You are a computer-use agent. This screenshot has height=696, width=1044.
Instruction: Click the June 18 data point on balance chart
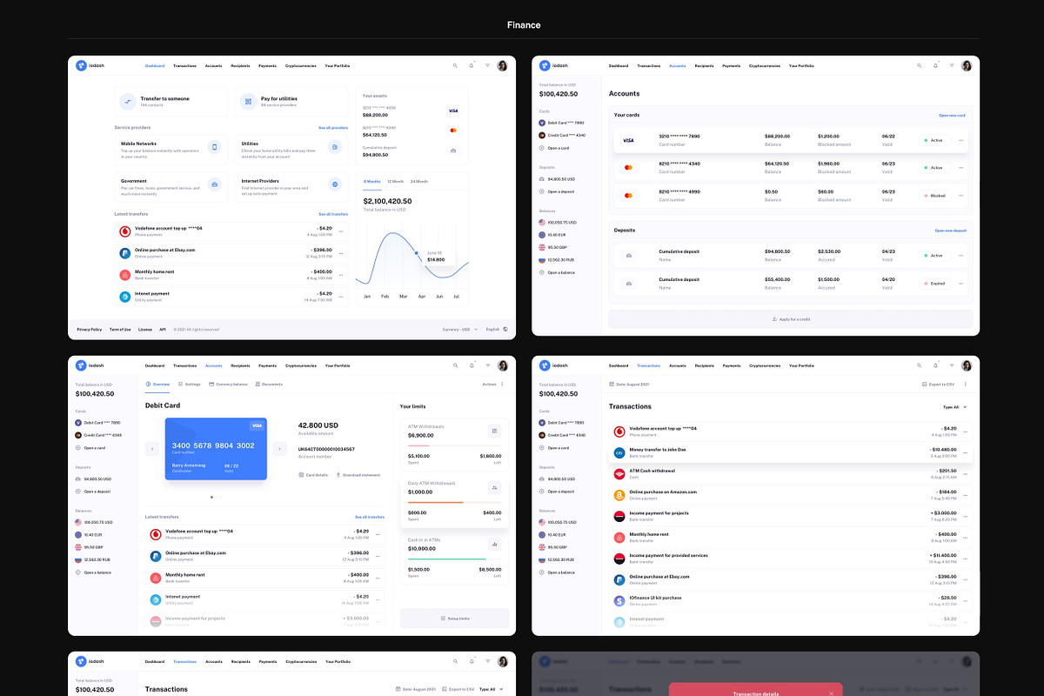416,253
